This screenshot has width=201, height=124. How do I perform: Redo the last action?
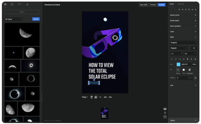coord(110,97)
